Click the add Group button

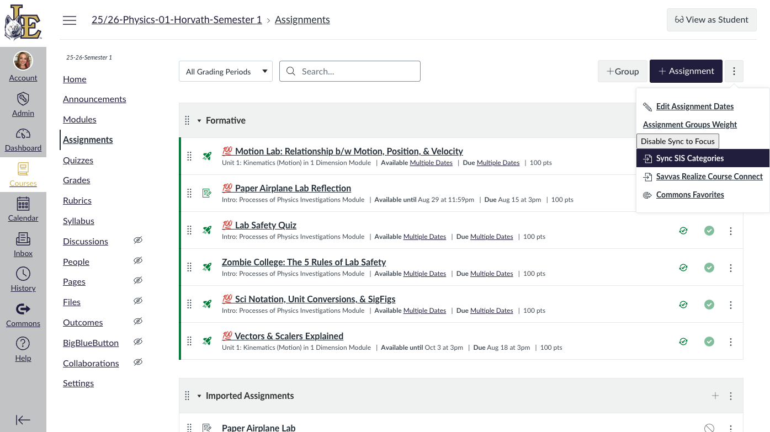(x=623, y=71)
